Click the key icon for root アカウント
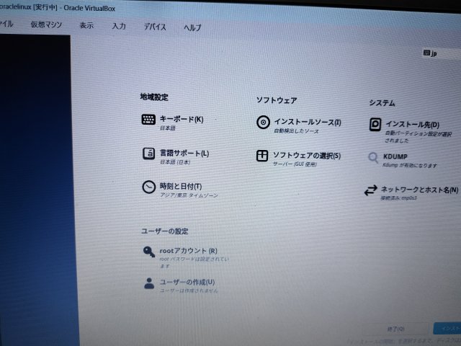Image resolution: width=461 pixels, height=346 pixels. click(148, 252)
